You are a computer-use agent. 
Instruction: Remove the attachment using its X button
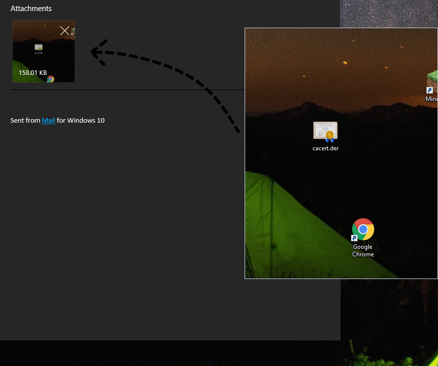(x=65, y=31)
